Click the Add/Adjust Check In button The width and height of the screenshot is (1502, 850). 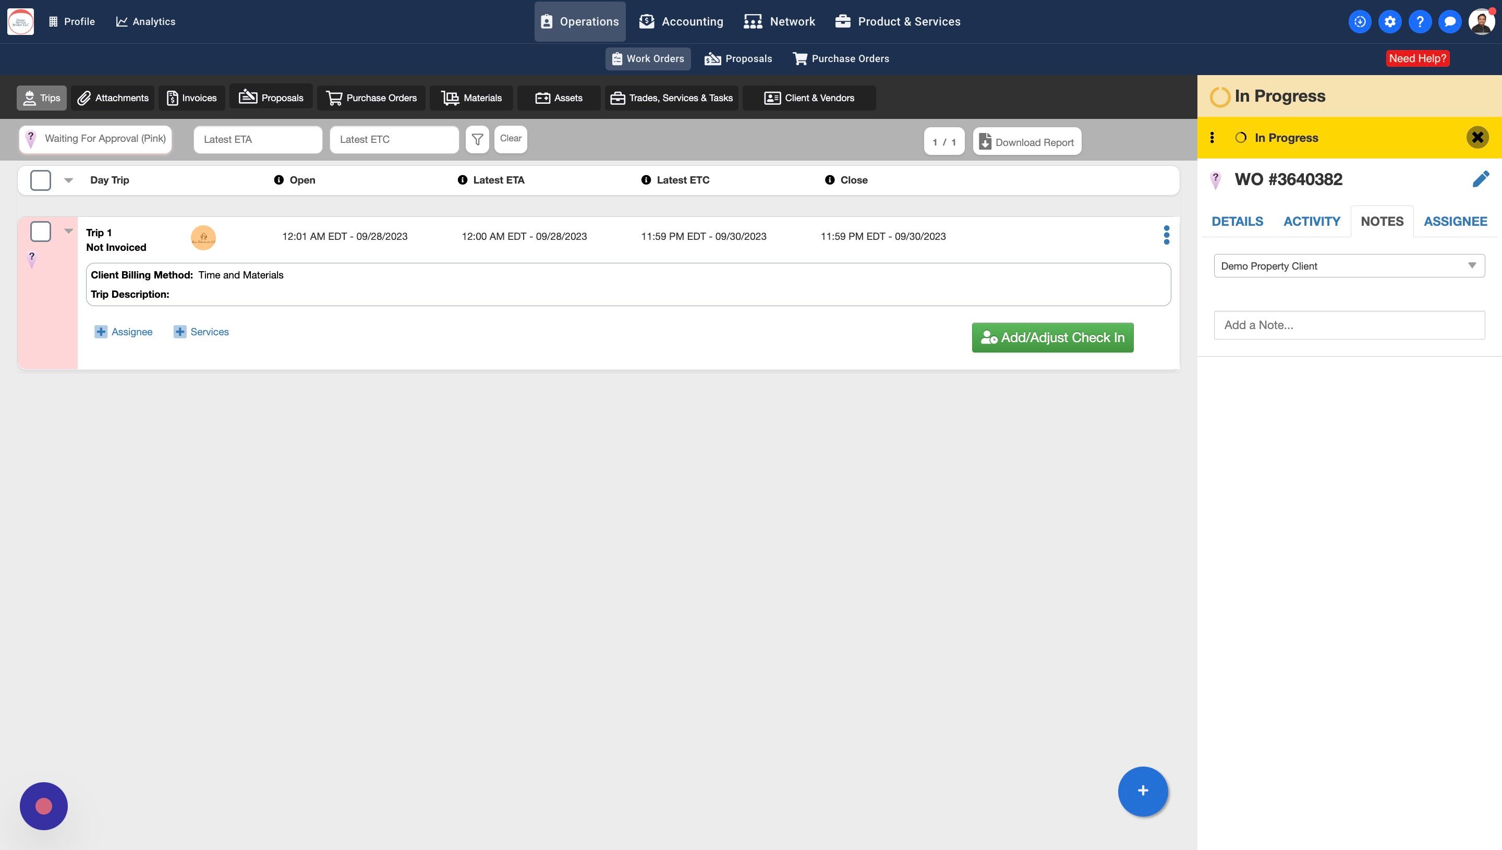1052,337
